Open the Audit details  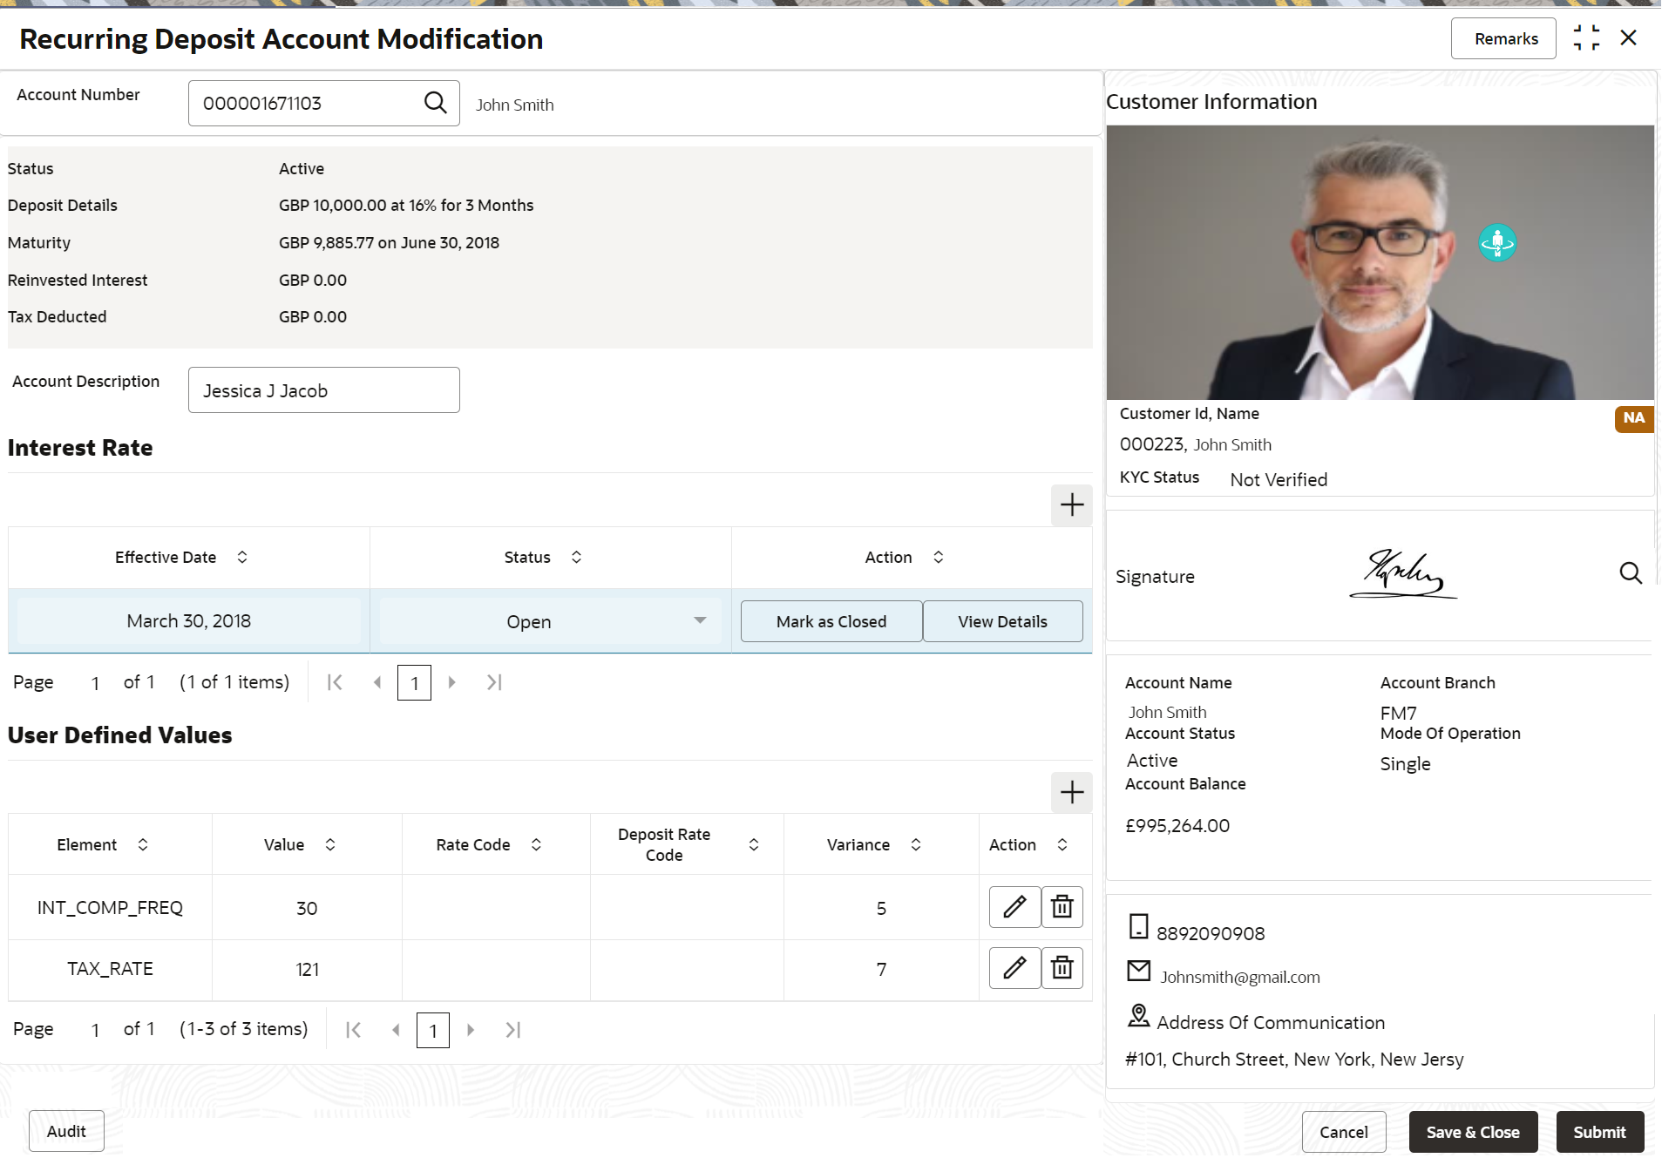(x=66, y=1131)
